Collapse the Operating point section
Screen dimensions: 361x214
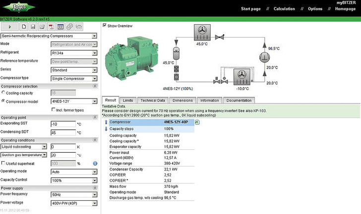click(x=95, y=117)
